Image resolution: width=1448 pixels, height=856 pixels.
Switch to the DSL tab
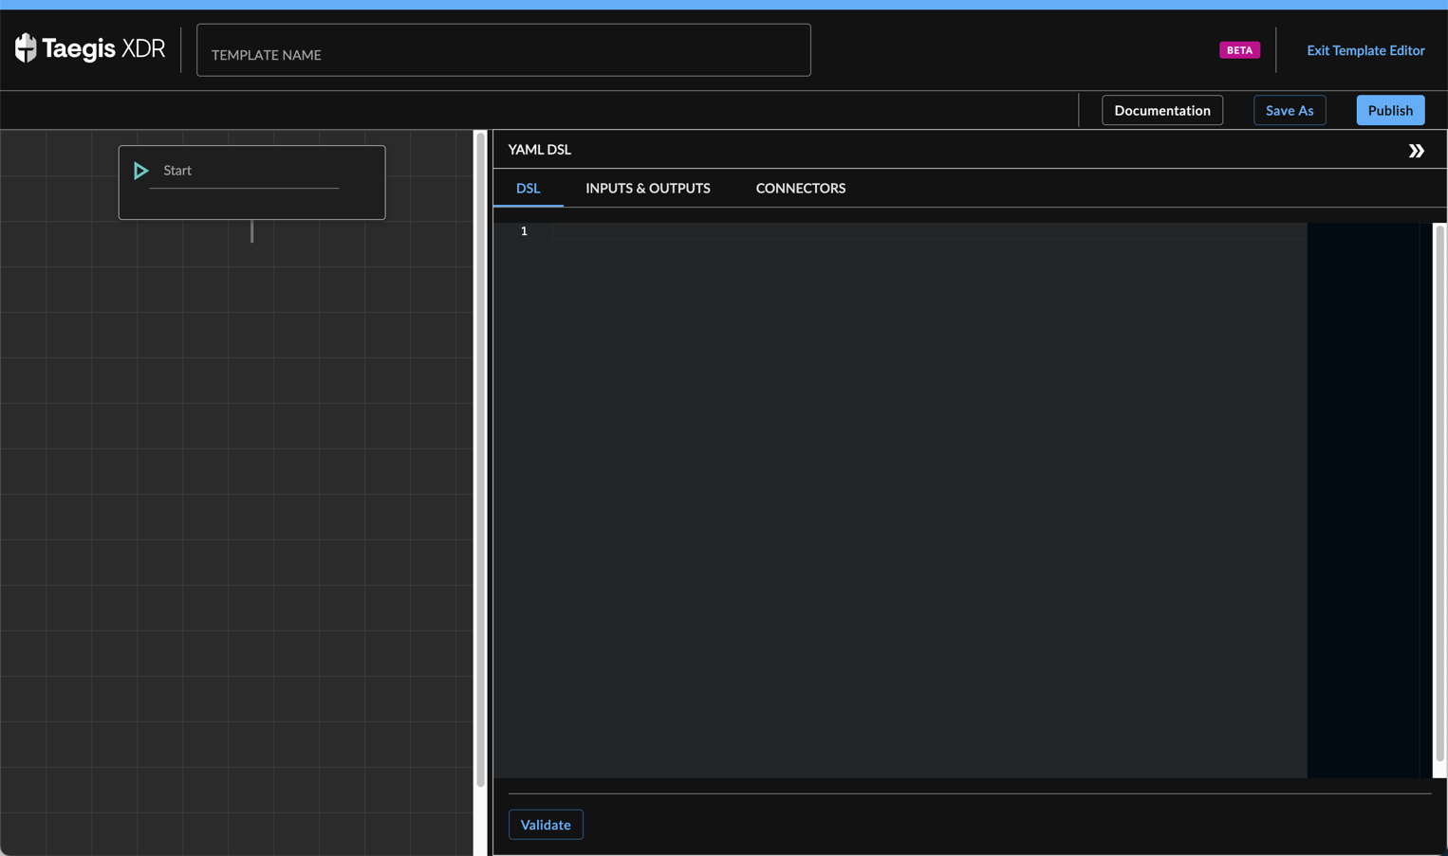[528, 188]
